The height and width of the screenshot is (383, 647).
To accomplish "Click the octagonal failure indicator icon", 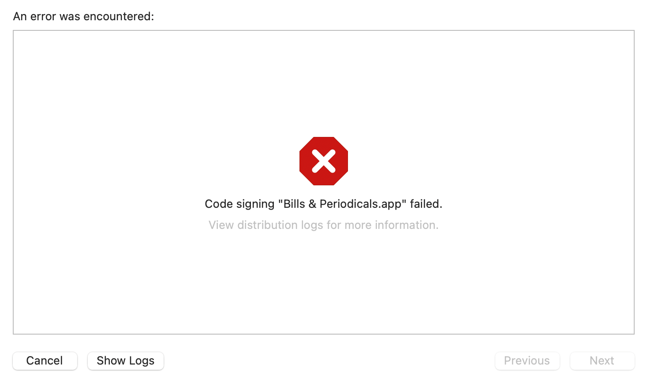I will tap(323, 161).
